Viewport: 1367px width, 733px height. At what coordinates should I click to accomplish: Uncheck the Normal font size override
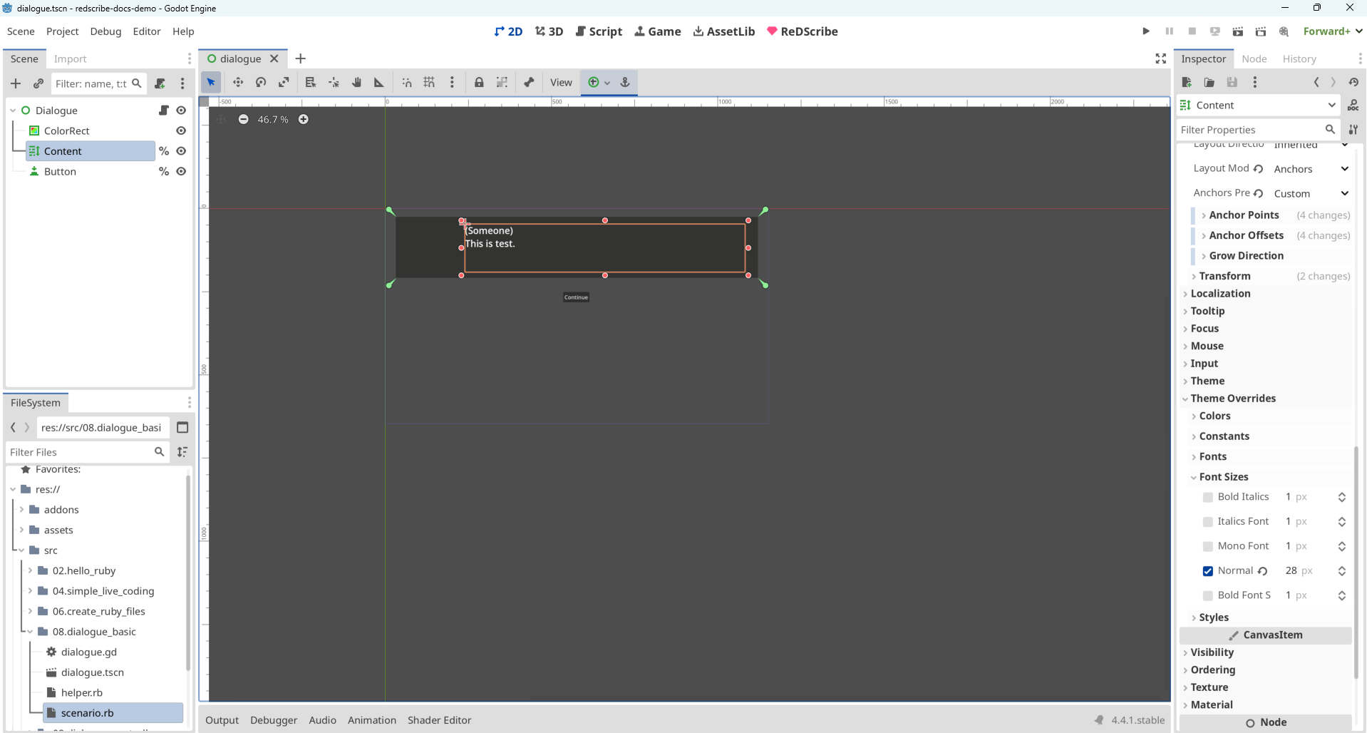tap(1207, 571)
